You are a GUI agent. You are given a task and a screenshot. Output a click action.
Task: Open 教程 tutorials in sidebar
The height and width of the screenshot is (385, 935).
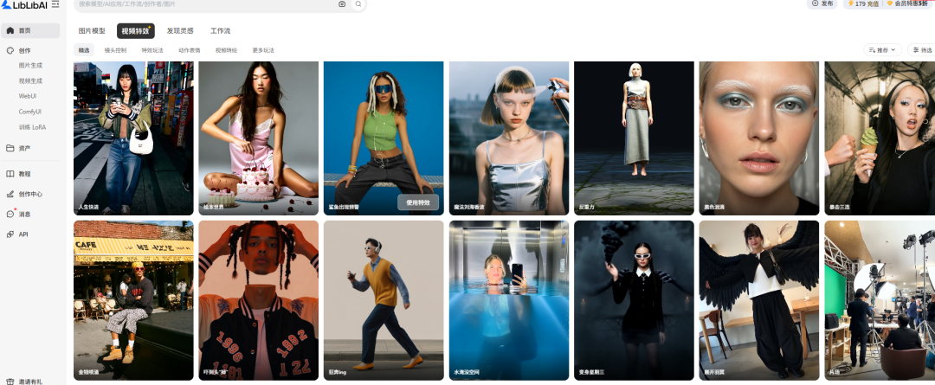(24, 174)
